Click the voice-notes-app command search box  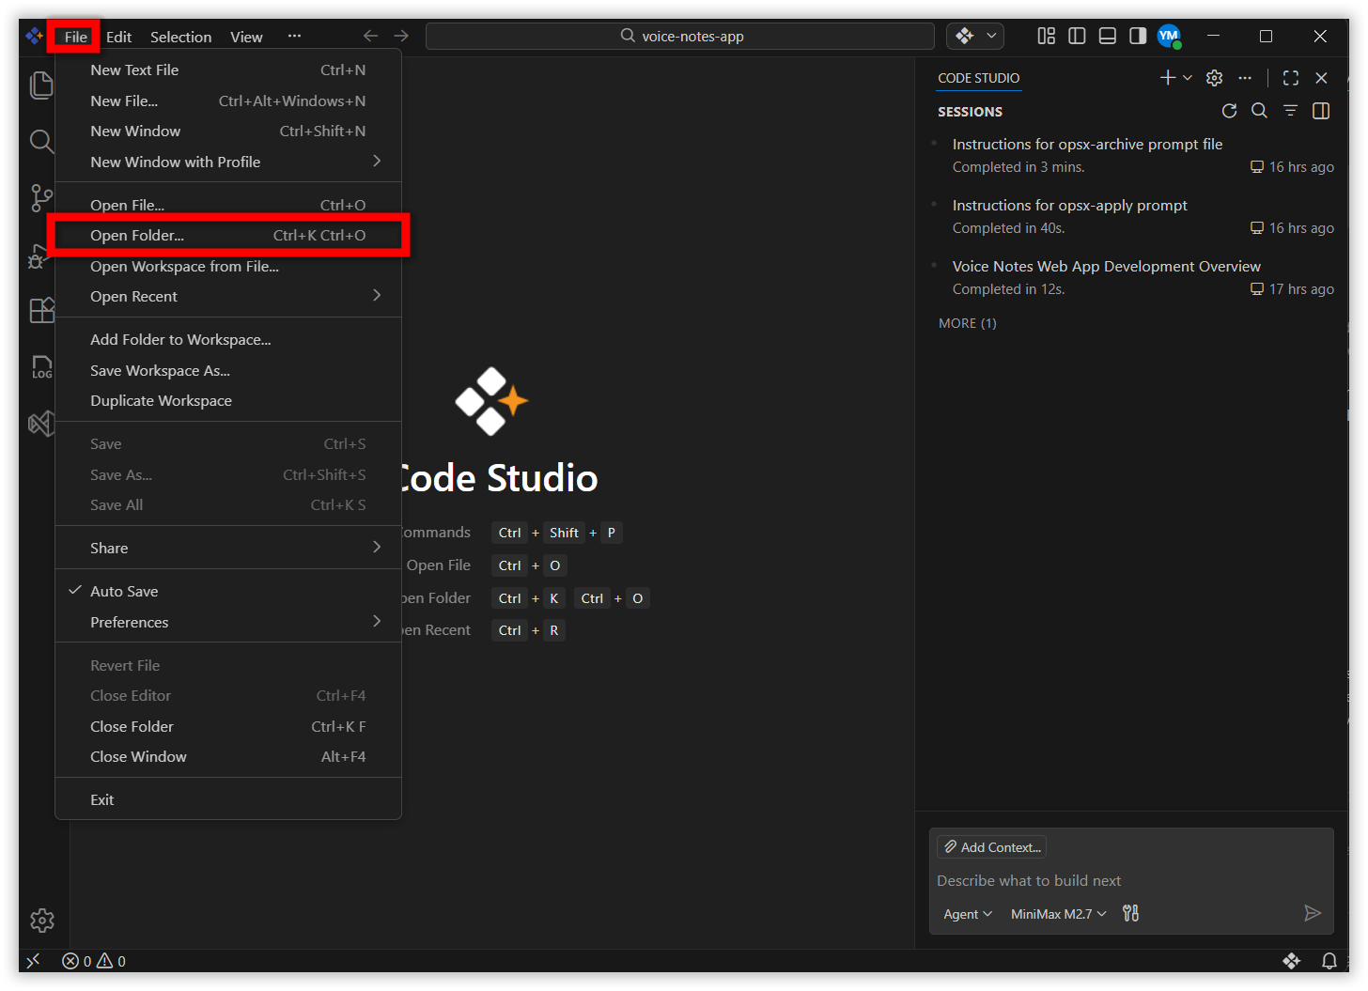(680, 36)
